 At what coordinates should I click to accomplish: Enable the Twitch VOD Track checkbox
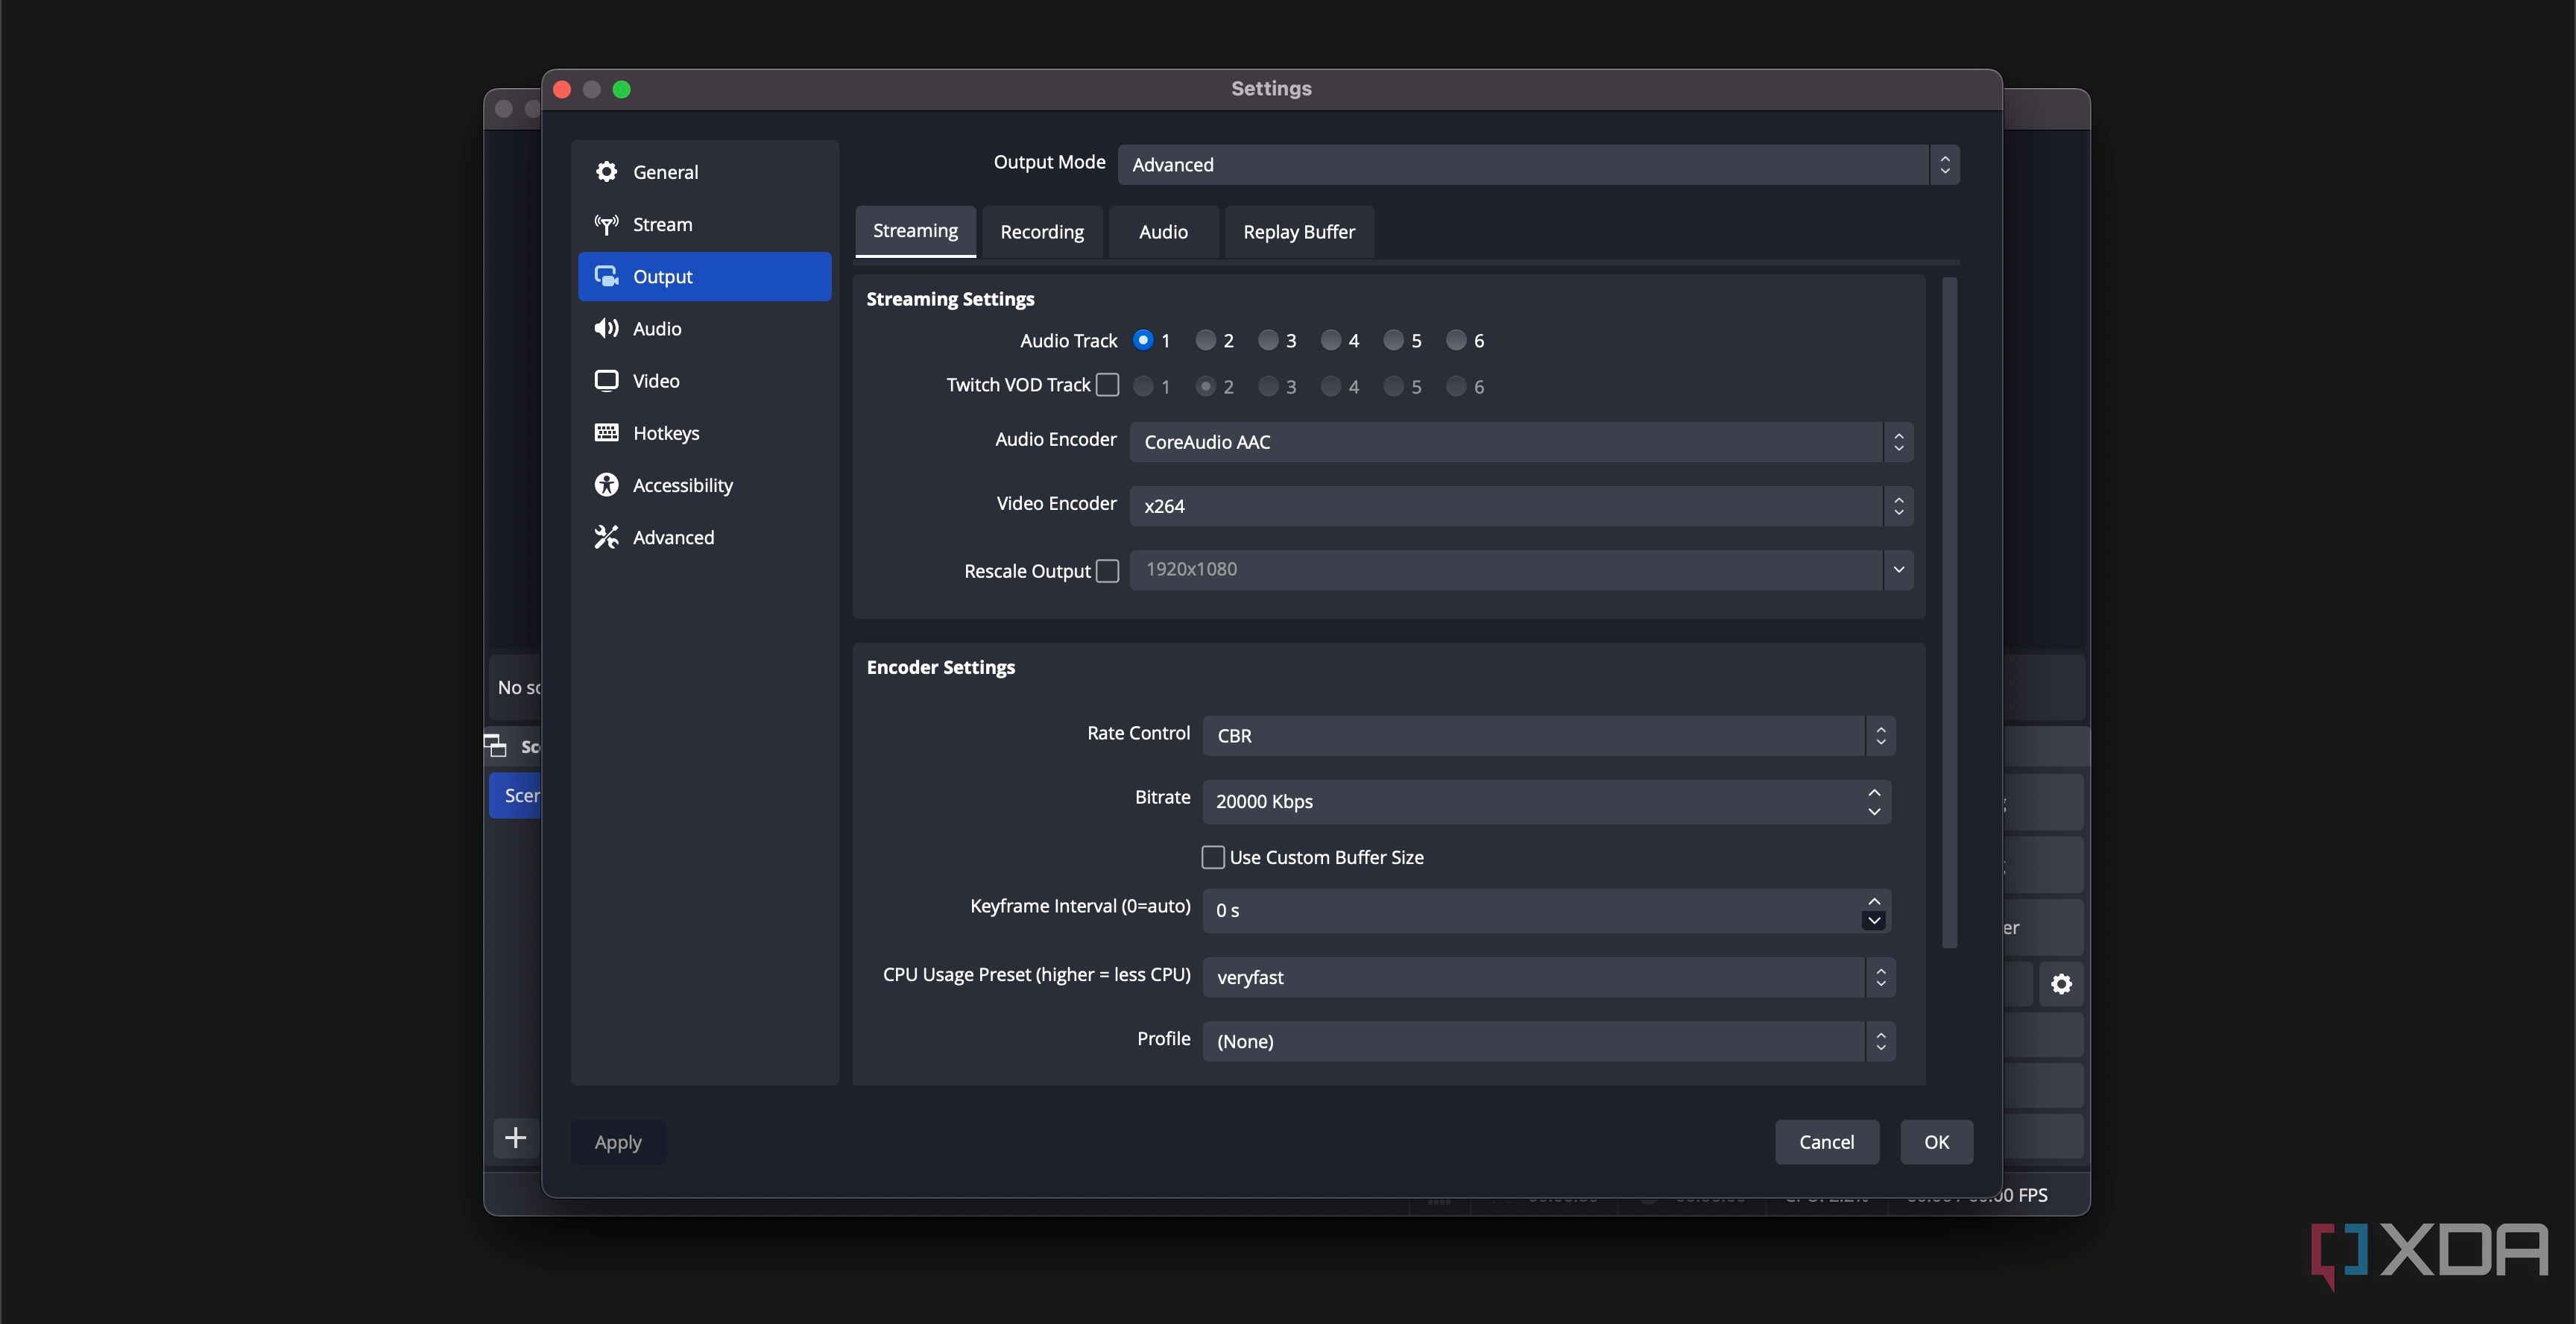1107,385
